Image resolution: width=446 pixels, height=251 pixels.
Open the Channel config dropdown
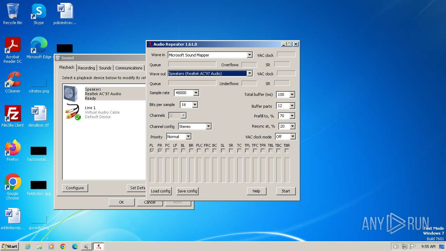coord(208,127)
